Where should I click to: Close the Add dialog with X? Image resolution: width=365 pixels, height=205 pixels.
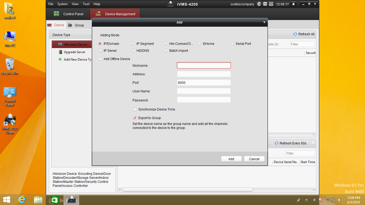(264, 22)
